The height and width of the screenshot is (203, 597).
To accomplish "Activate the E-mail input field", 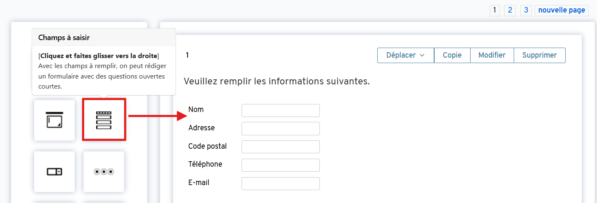I will (x=280, y=183).
